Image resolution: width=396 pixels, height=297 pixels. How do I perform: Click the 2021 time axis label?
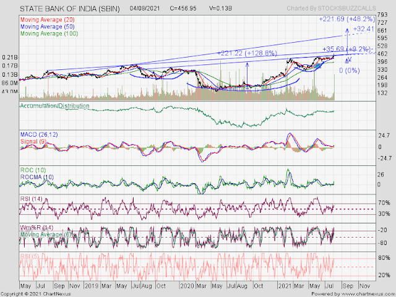[x=285, y=286]
